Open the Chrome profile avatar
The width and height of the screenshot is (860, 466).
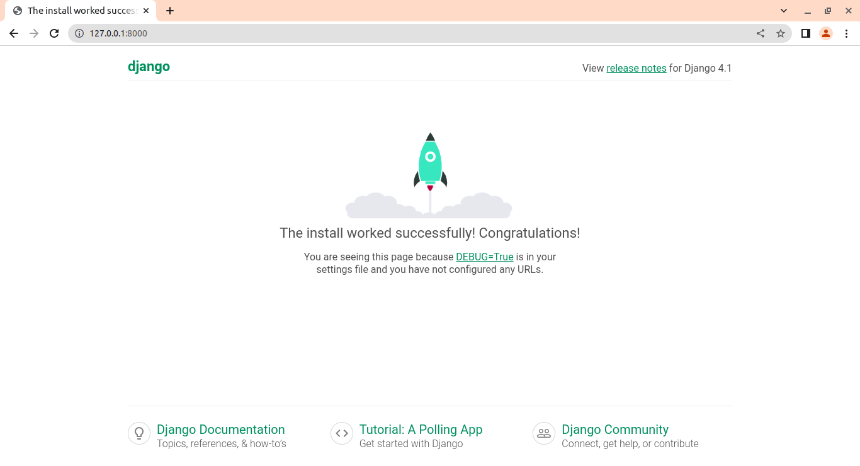(x=826, y=33)
